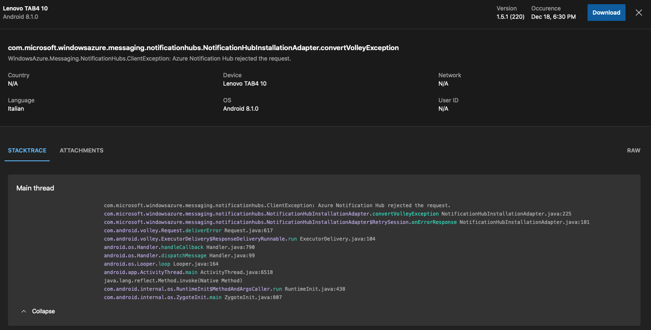Select the run frame in RuntimeInit
The image size is (651, 330).
tap(278, 289)
